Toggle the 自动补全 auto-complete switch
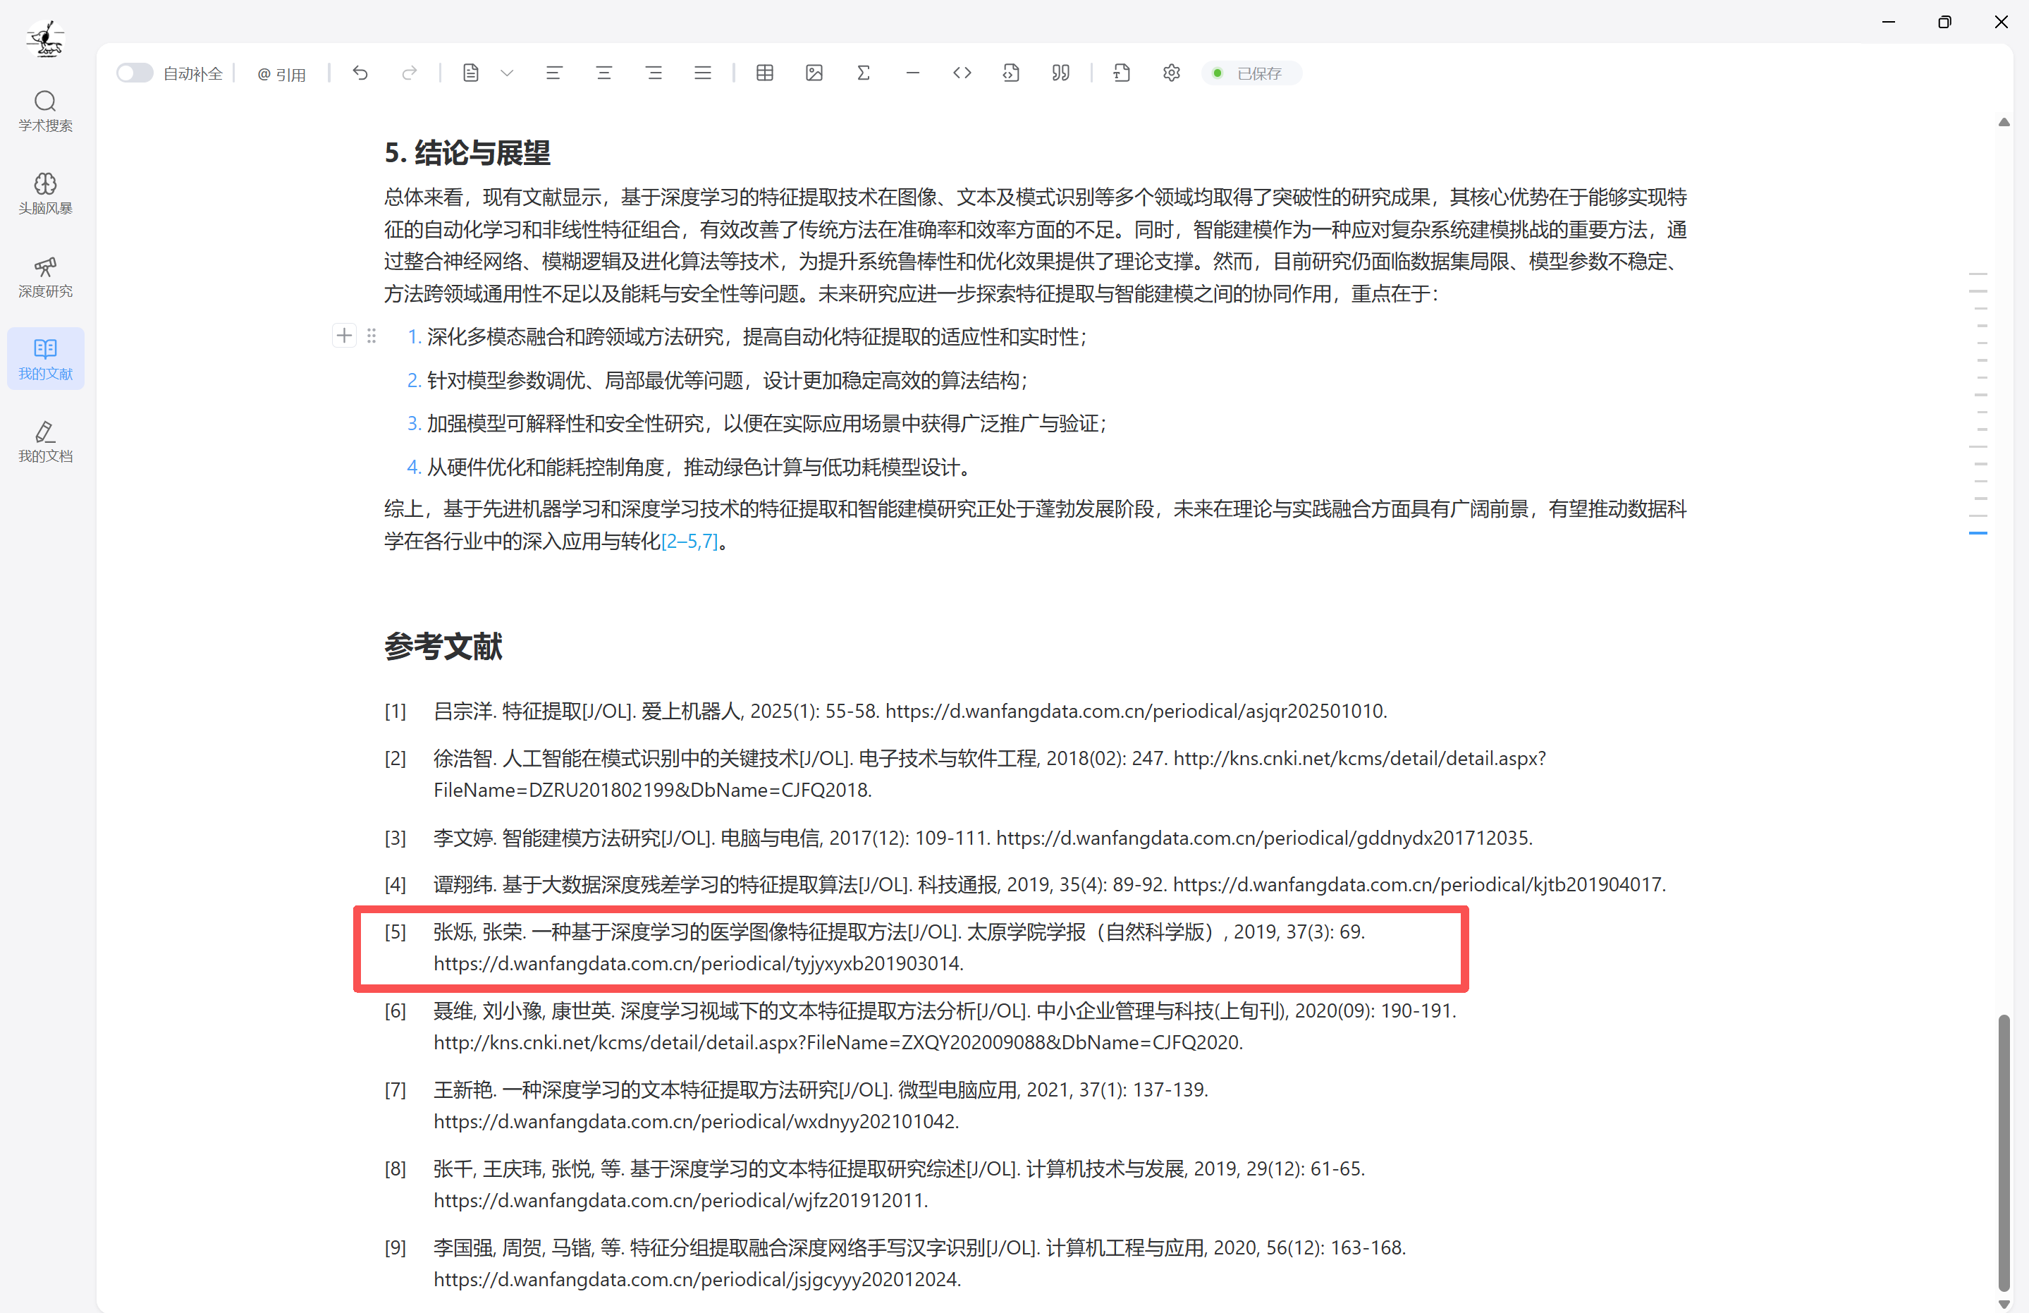This screenshot has width=2029, height=1313. (134, 73)
